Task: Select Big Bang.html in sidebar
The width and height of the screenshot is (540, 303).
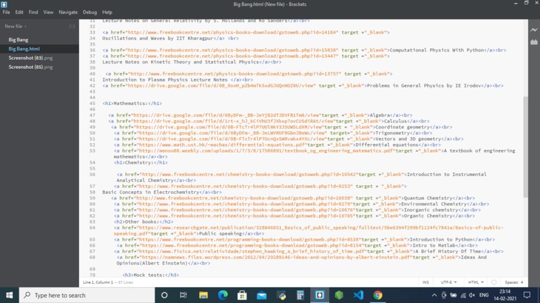Action: click(x=24, y=49)
